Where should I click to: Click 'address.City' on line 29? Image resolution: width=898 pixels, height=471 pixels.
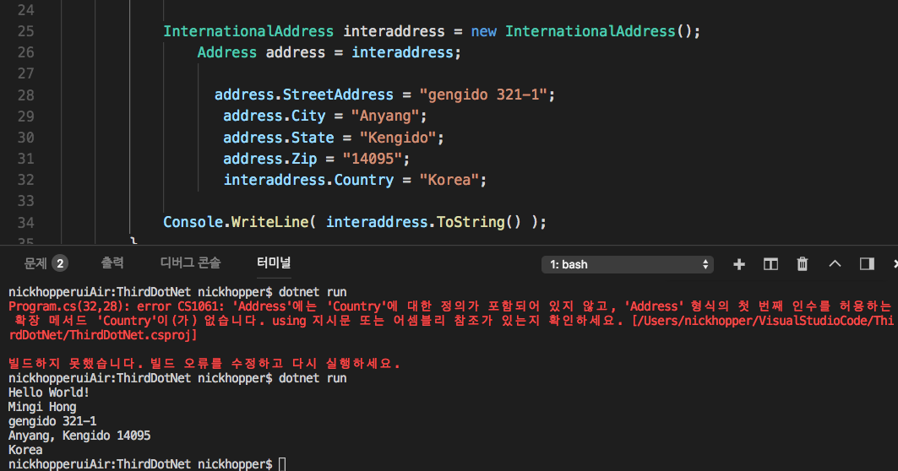point(275,116)
